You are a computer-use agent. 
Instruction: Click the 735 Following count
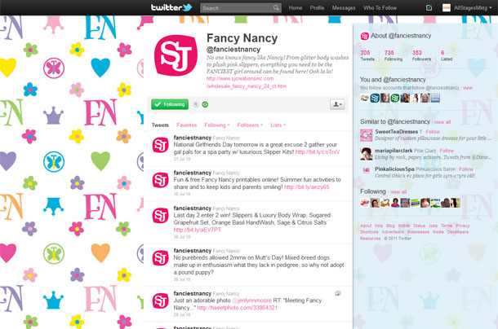click(394, 55)
